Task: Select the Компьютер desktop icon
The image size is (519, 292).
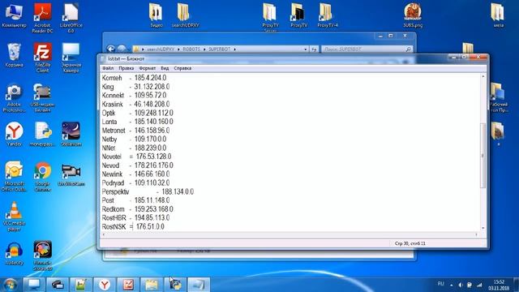Action: (14, 15)
